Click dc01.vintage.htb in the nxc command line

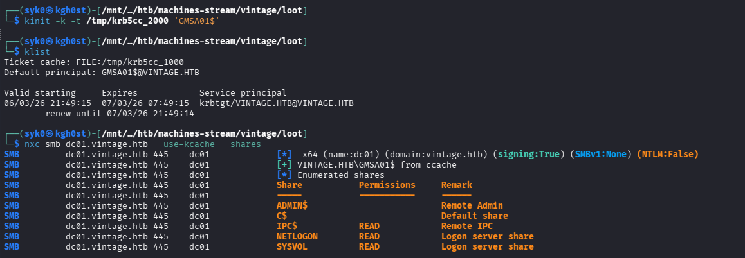tap(106, 144)
